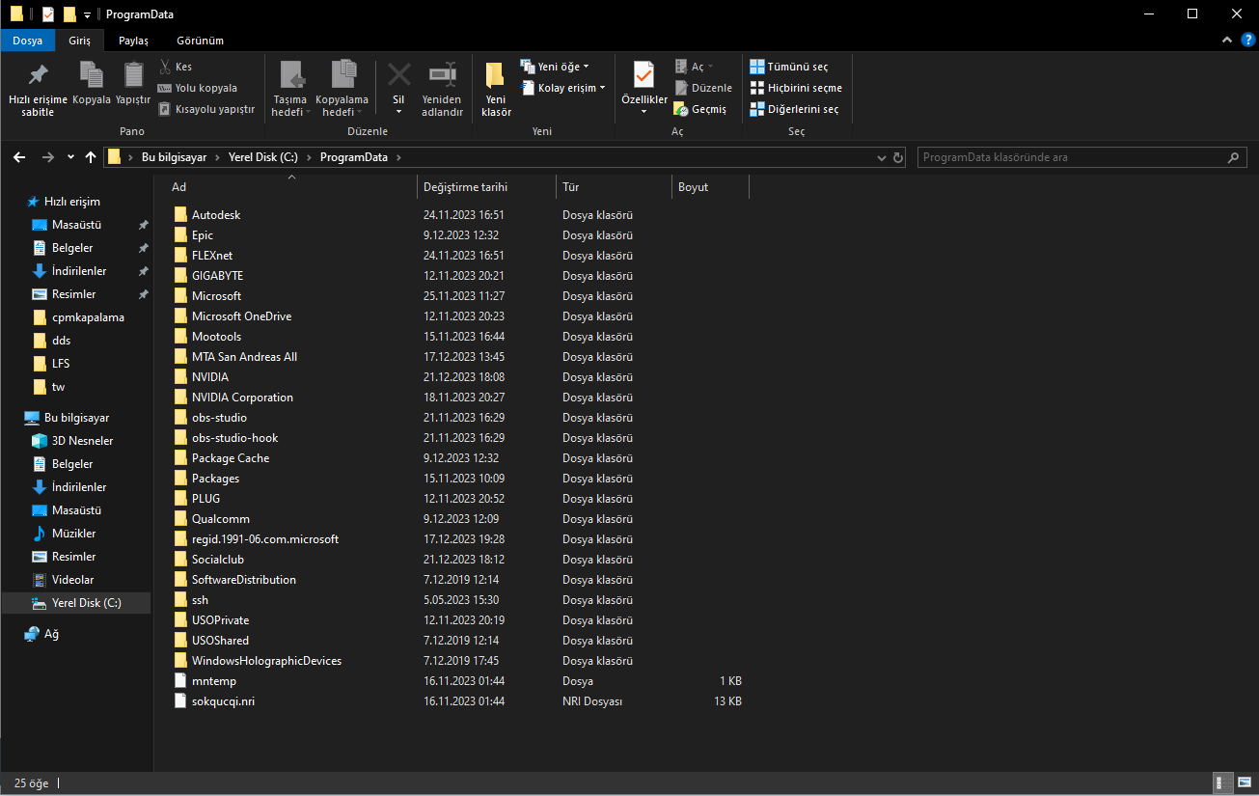Screen dimensions: 1259x796
Task: Select the NVIDIA Corporation folder
Action: coord(242,398)
